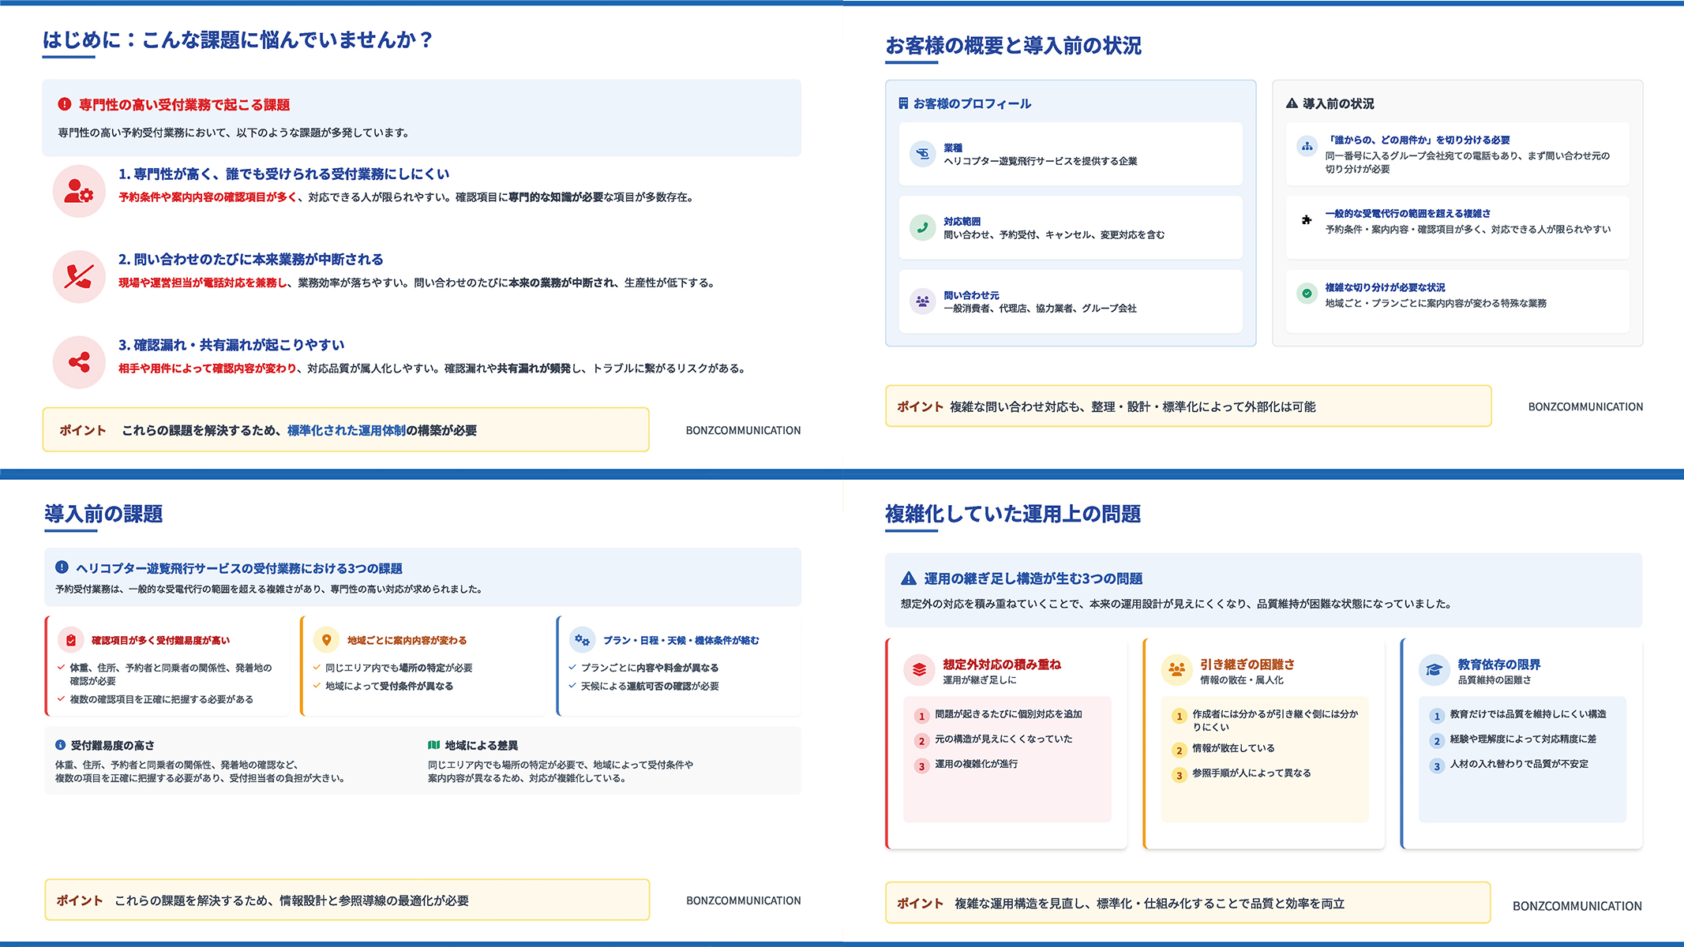Click the 導入前の課題 slide heading
The width and height of the screenshot is (1684, 947).
click(103, 514)
